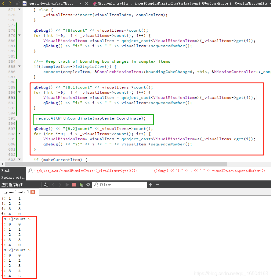Image resolution: width=271 pixels, height=279 pixels.
Task: Open the MissionController symbol selector
Action: click(x=182, y=3)
